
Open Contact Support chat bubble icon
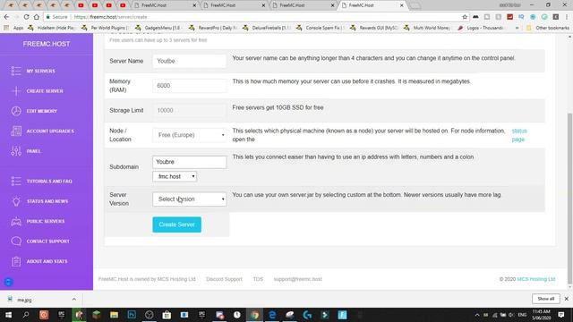point(16,241)
